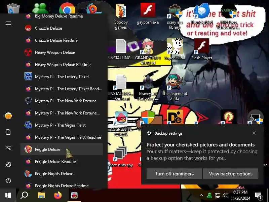Open the deez nuts spy shortcut

[121, 157]
